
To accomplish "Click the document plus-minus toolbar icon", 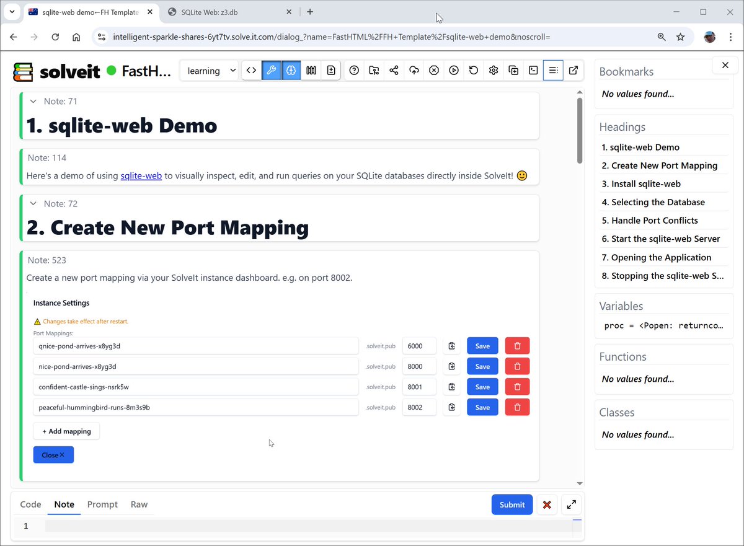I will (331, 71).
